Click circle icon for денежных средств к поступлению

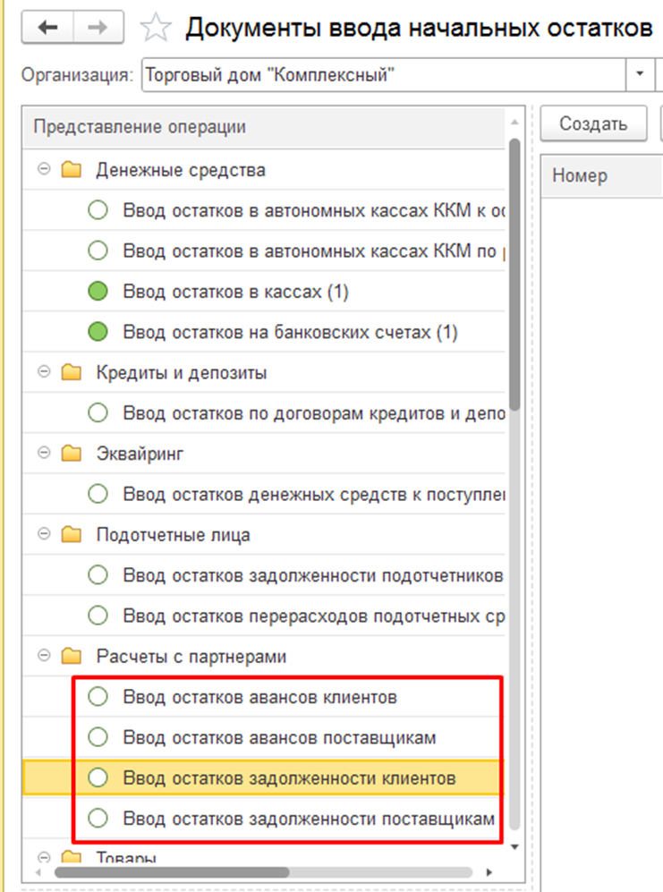click(x=98, y=494)
